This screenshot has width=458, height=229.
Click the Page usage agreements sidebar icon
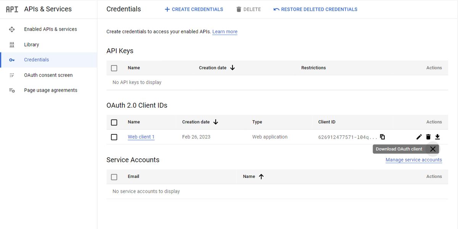(12, 90)
